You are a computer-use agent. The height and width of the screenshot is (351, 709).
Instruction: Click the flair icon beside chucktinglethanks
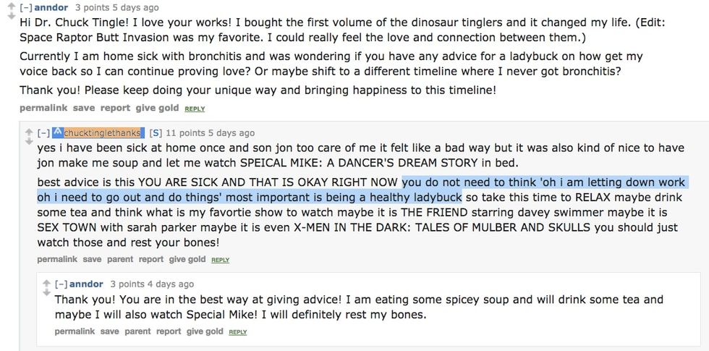point(57,132)
